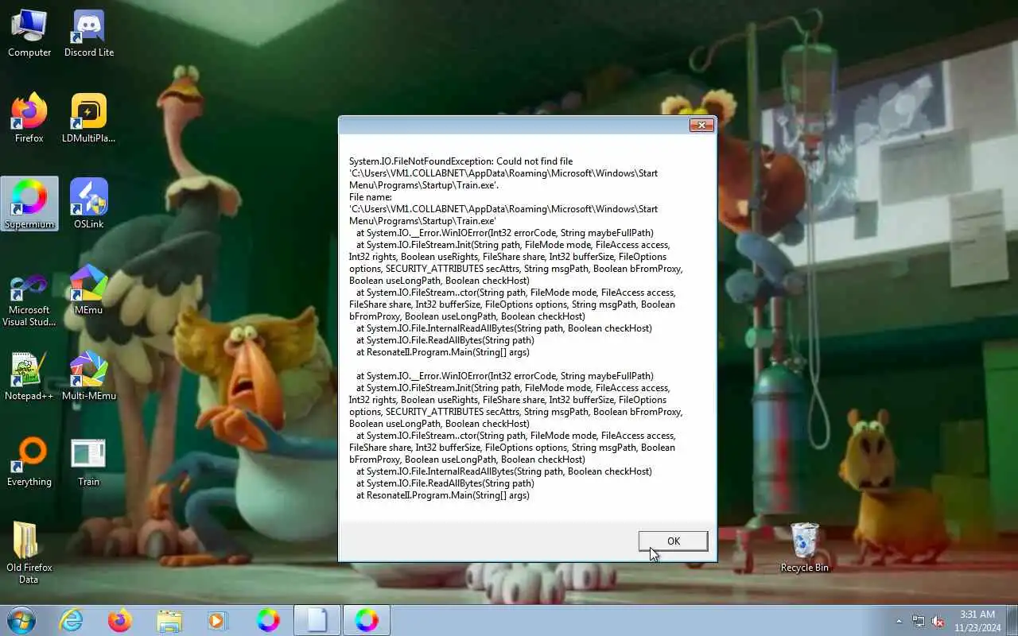Select the Multi-MEmu desktop shortcut
Image resolution: width=1018 pixels, height=636 pixels.
(89, 377)
